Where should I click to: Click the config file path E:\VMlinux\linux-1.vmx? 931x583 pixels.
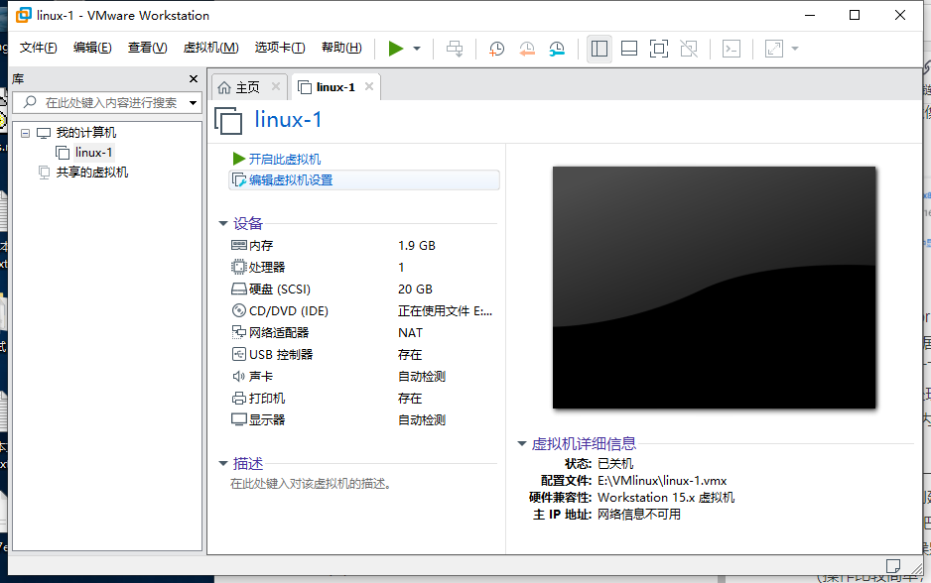[x=662, y=481]
